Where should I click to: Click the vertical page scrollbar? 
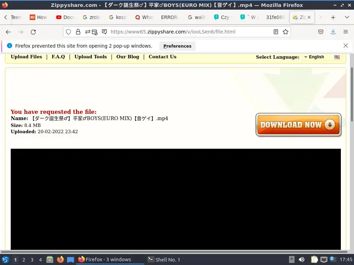(x=352, y=95)
